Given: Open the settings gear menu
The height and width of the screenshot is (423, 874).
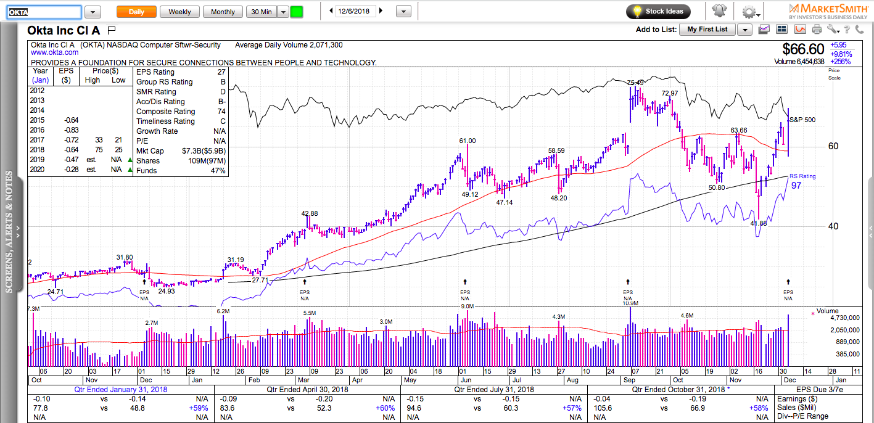Looking at the screenshot, I should (x=749, y=12).
